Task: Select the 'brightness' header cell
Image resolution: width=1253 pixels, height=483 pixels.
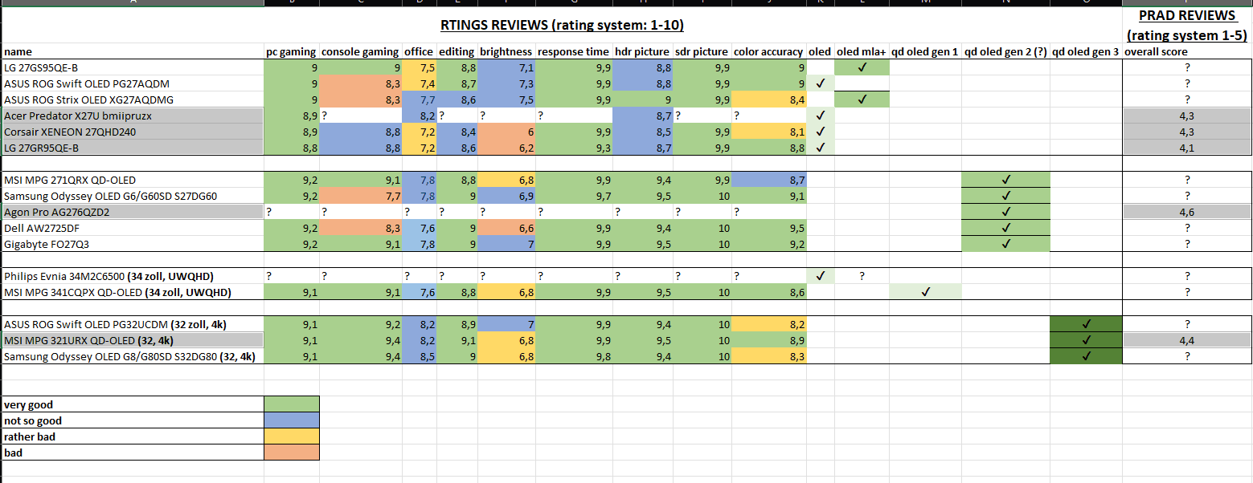Action: point(506,51)
